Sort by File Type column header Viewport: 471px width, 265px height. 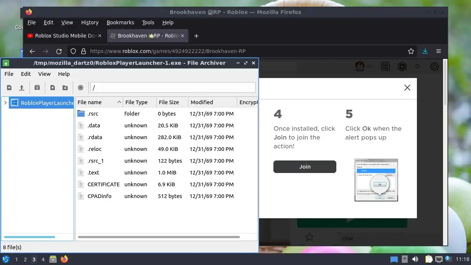(139, 102)
